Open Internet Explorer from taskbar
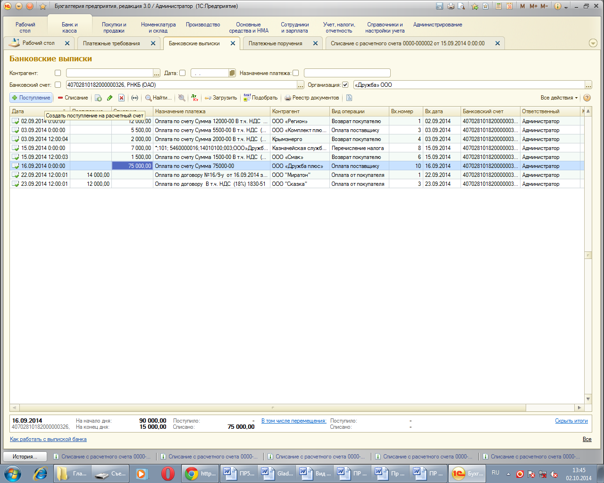604x483 pixels. coord(40,474)
